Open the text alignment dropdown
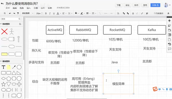172x99 pixels. click(64, 13)
